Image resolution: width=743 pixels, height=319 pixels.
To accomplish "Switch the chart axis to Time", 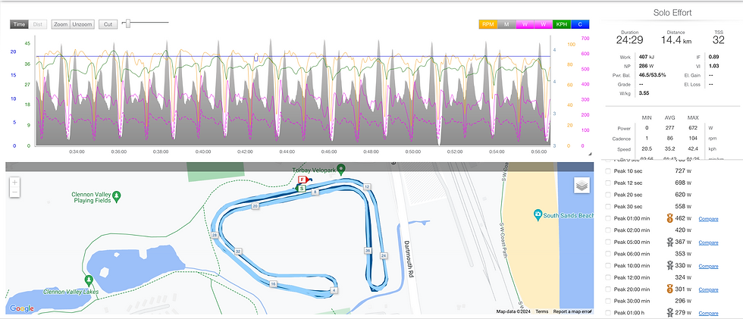I will (20, 24).
